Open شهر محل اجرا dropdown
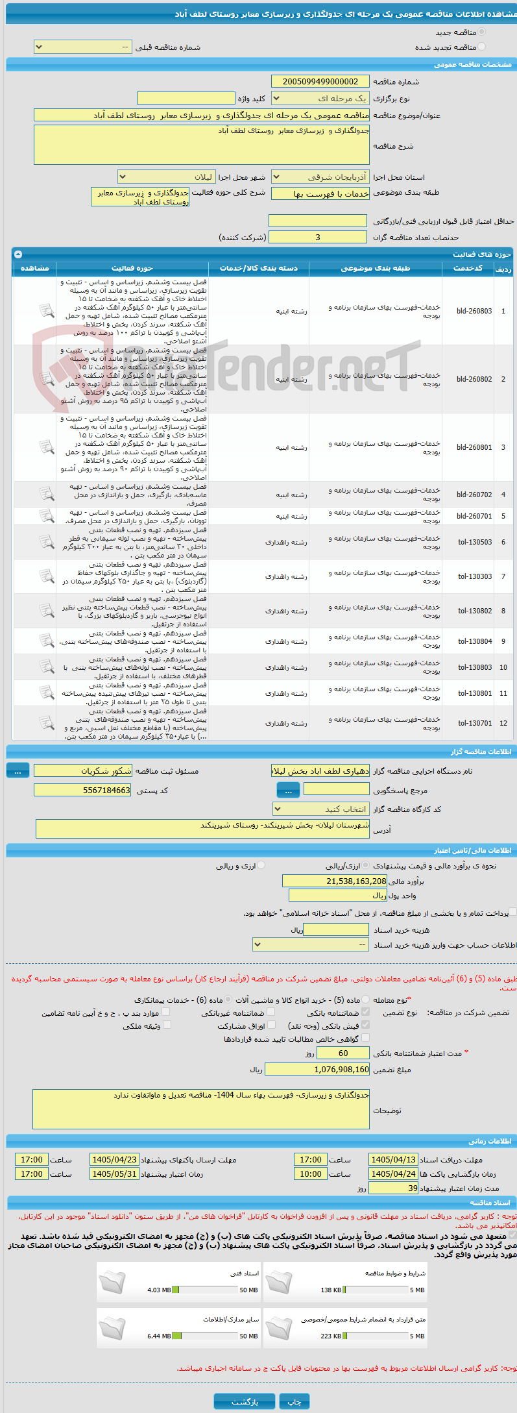 point(166,177)
